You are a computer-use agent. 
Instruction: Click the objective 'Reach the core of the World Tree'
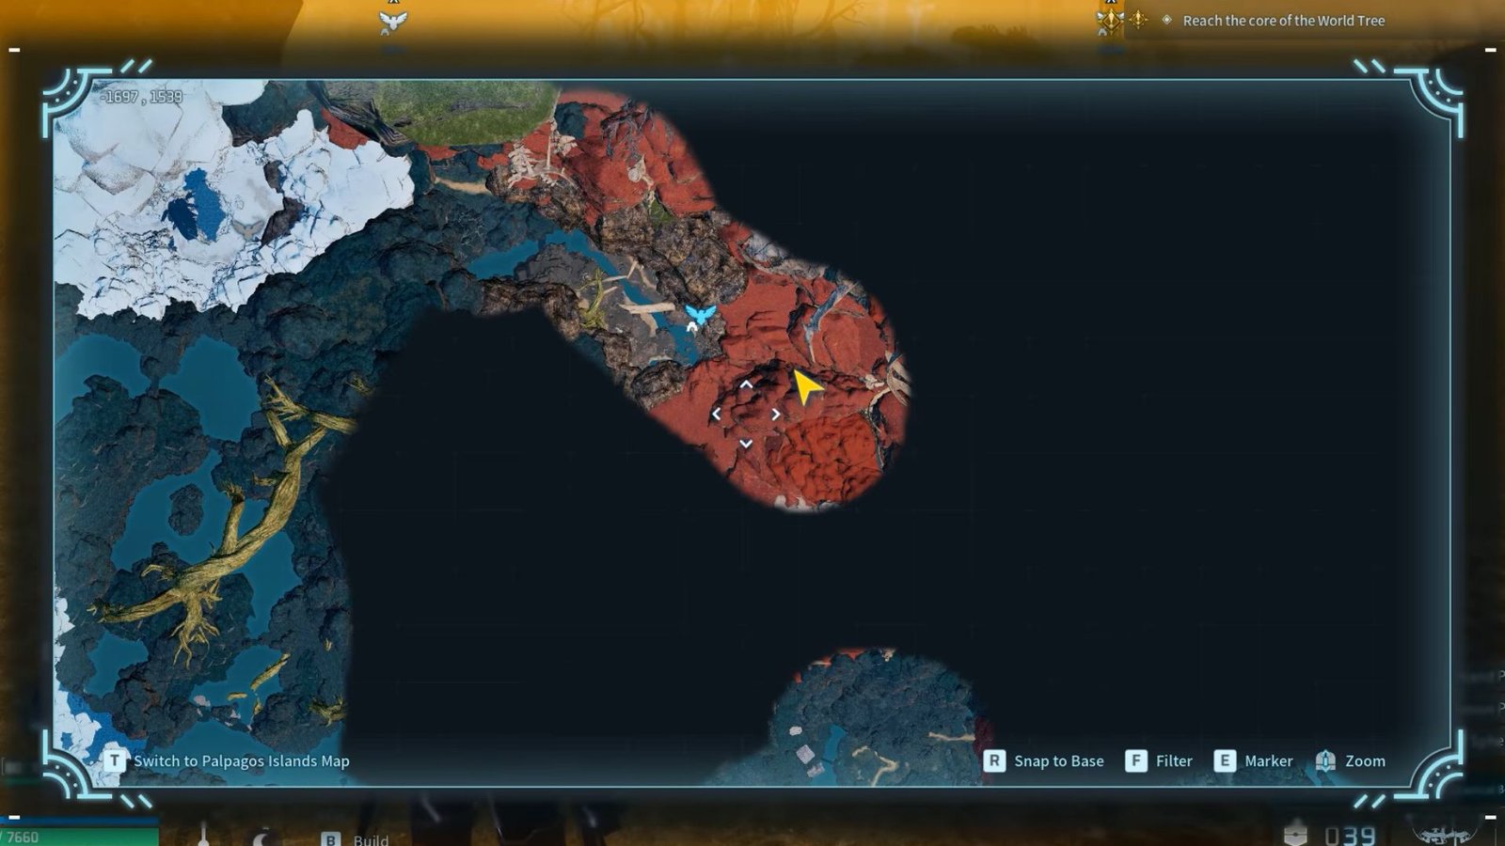tap(1284, 21)
